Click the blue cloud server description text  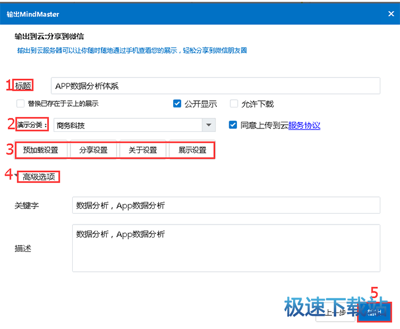coord(132,51)
